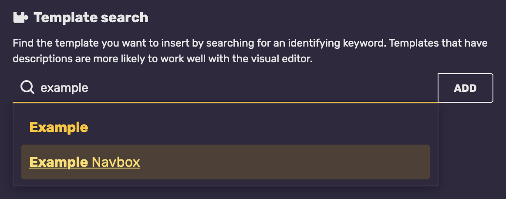Click empty area right of "example" in search field
The height and width of the screenshot is (199, 506).
click(x=261, y=88)
